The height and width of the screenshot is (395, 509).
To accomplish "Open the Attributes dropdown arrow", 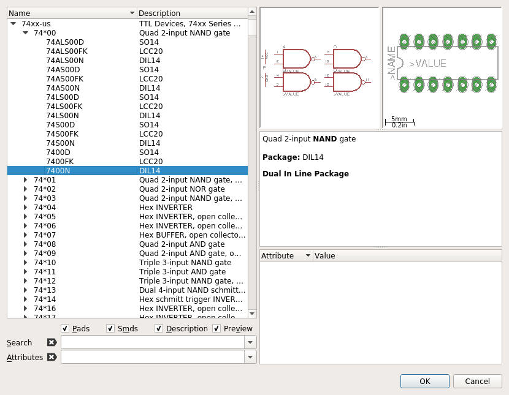I will tap(250, 357).
